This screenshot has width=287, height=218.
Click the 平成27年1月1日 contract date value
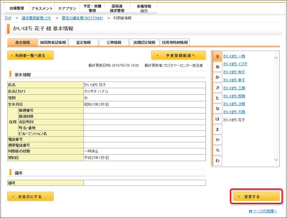tap(96, 158)
